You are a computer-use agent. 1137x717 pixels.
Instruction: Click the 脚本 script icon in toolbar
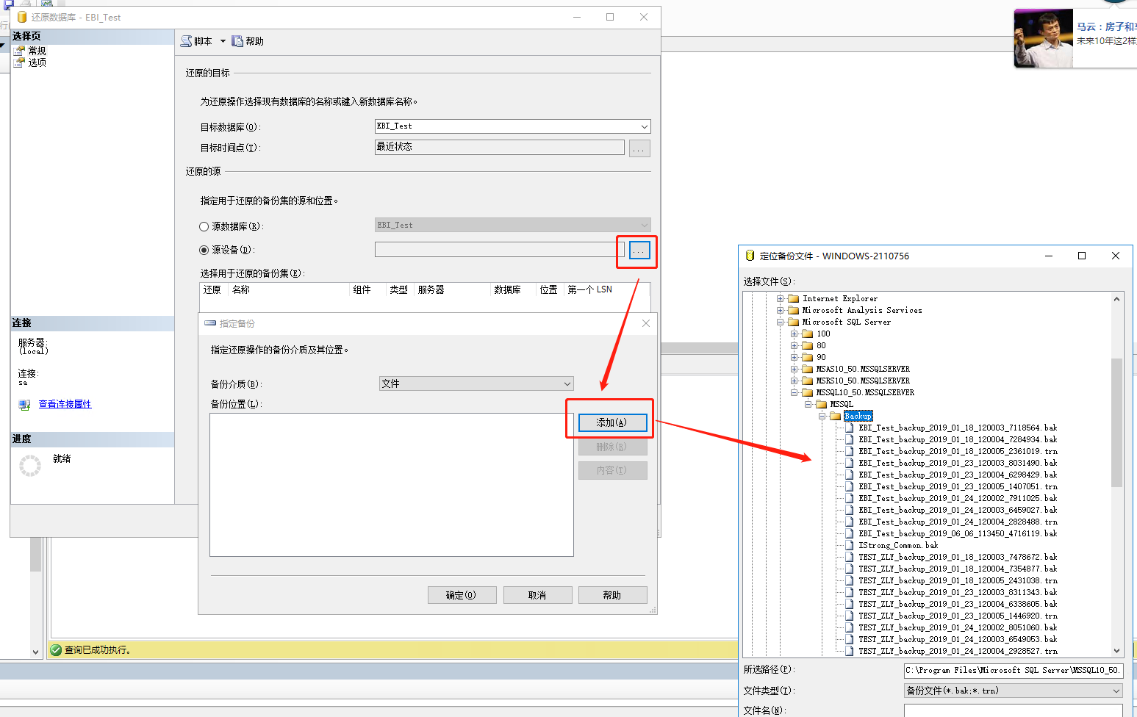pos(187,41)
